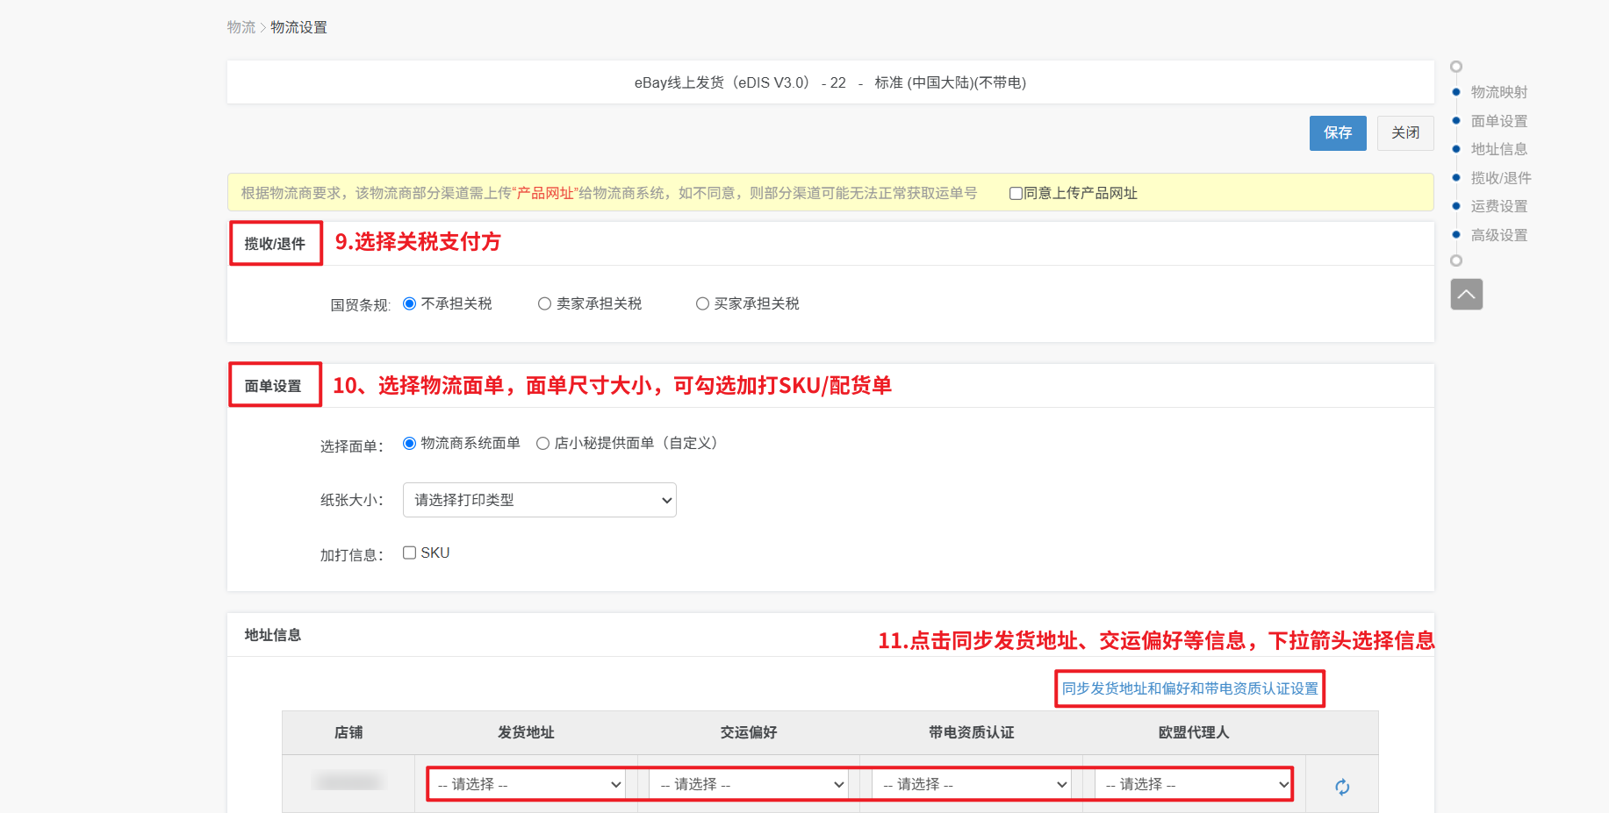The height and width of the screenshot is (813, 1609).
Task: Expand the EU representative dropdown
Action: 1194,784
